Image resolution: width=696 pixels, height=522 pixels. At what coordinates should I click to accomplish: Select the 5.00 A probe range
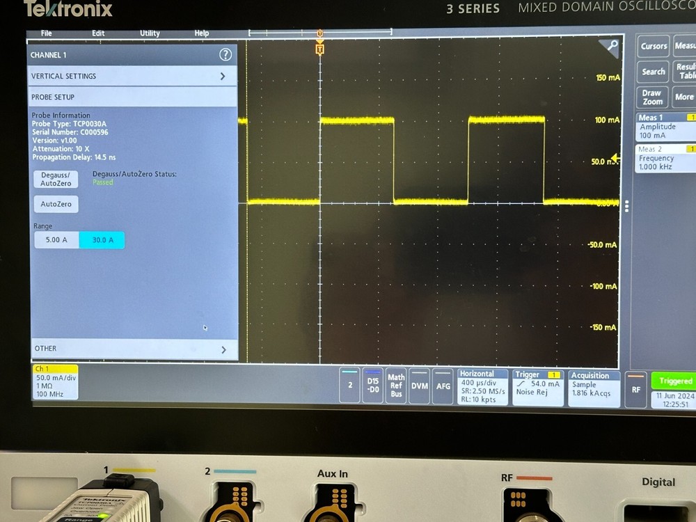[x=56, y=239]
